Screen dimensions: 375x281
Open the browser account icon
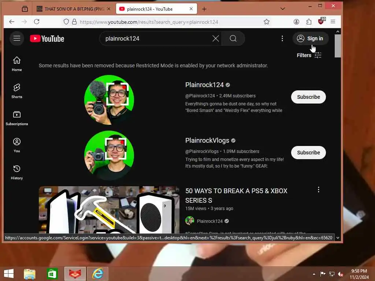coord(296,22)
